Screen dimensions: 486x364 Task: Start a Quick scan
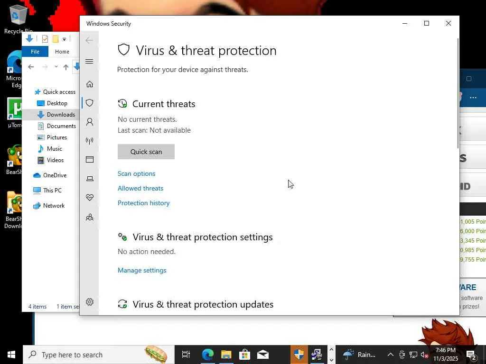(x=146, y=152)
